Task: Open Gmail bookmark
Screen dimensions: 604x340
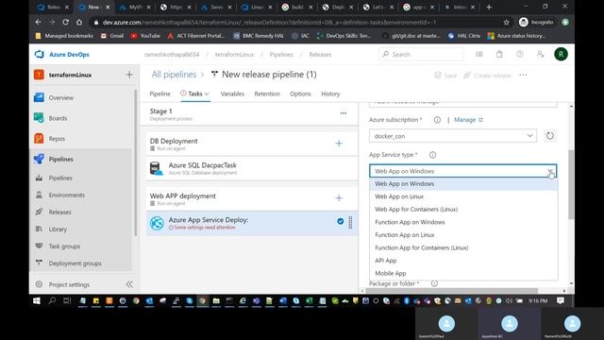Action: 112,36
